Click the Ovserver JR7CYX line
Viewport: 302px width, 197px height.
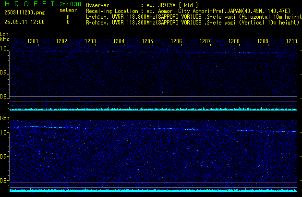(x=142, y=5)
